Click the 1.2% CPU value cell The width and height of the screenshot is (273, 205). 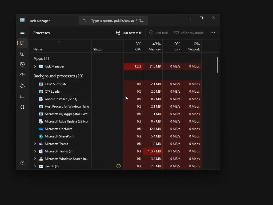[133, 66]
